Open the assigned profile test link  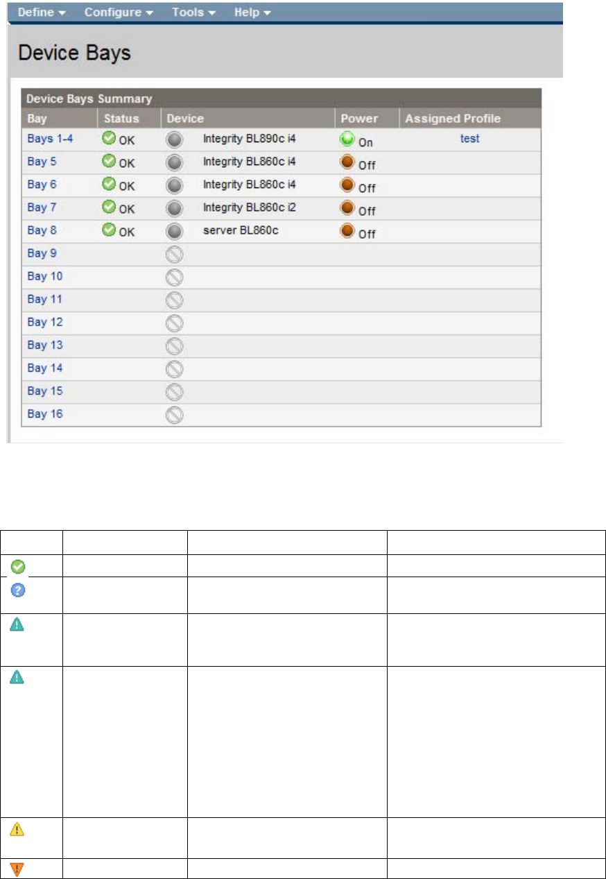(470, 139)
